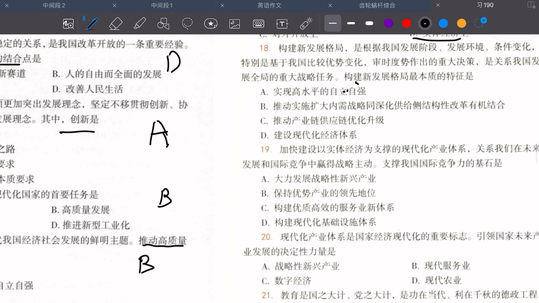Select the Text box tool

pyautogui.click(x=282, y=24)
